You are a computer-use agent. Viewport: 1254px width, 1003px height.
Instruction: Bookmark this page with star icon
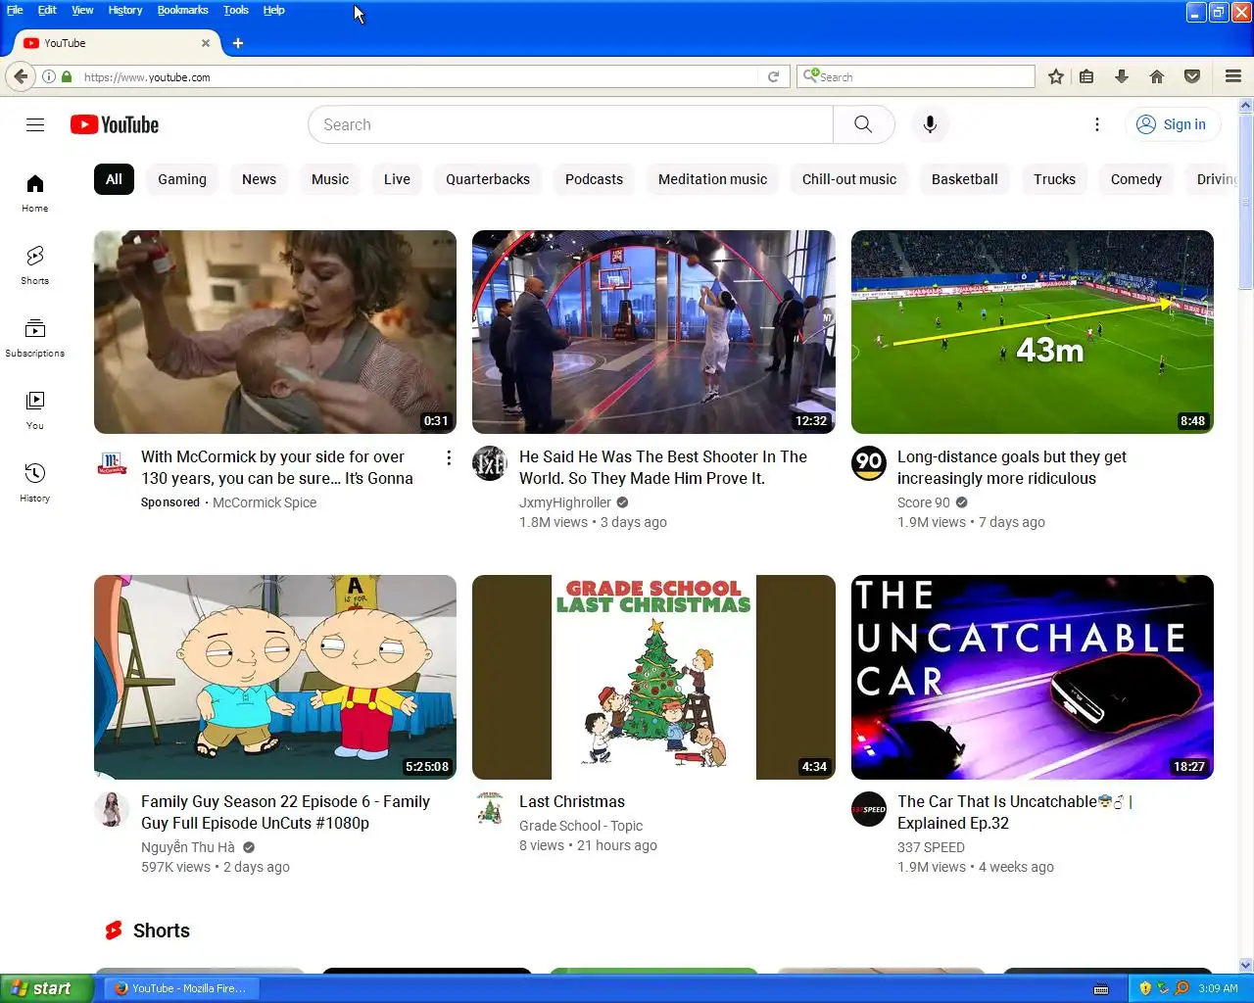(x=1056, y=76)
